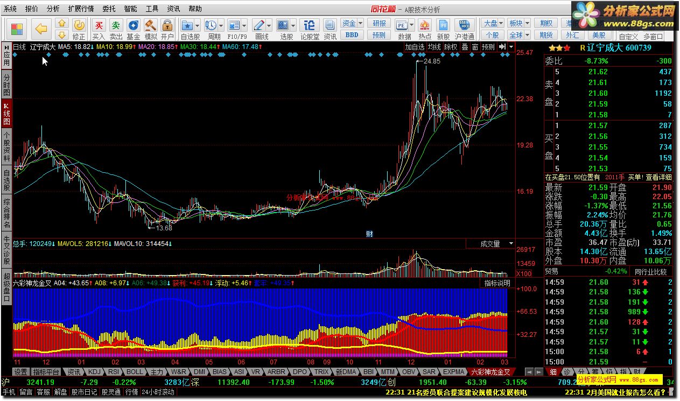Viewport: 680px width, 401px height.
Task: Go back with the yellow left arrow
Action: [41, 29]
